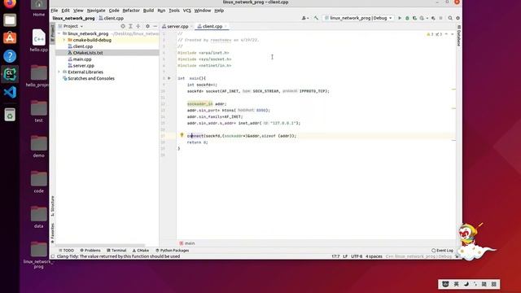Open Project panel options gear
The height and width of the screenshot is (293, 521).
[x=147, y=26]
